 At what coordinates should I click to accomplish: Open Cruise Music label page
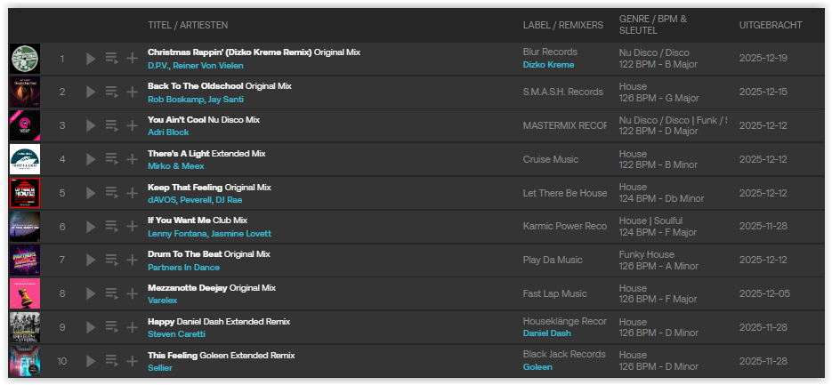pyautogui.click(x=550, y=159)
